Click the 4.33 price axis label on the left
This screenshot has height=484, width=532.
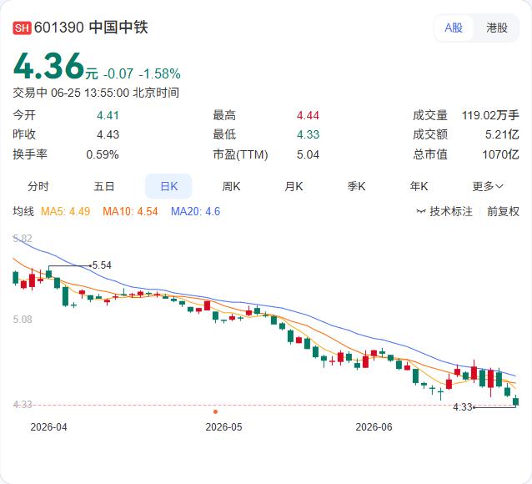(23, 405)
